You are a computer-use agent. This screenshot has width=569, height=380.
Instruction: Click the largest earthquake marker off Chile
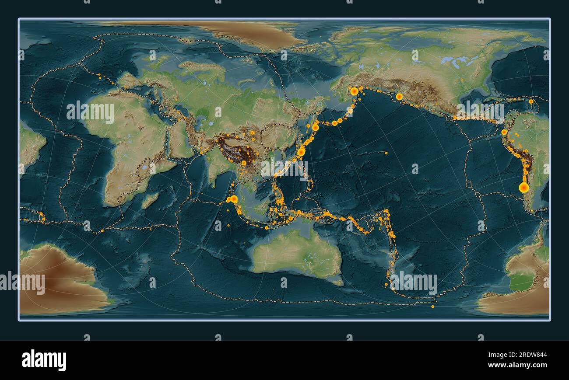tap(523, 188)
